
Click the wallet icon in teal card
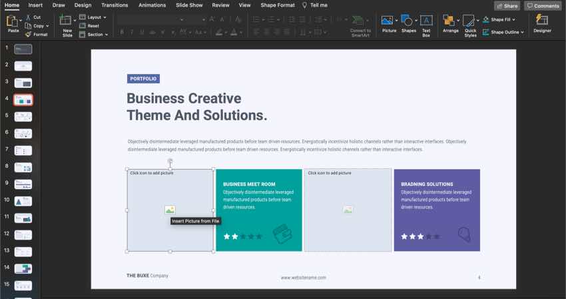(282, 234)
